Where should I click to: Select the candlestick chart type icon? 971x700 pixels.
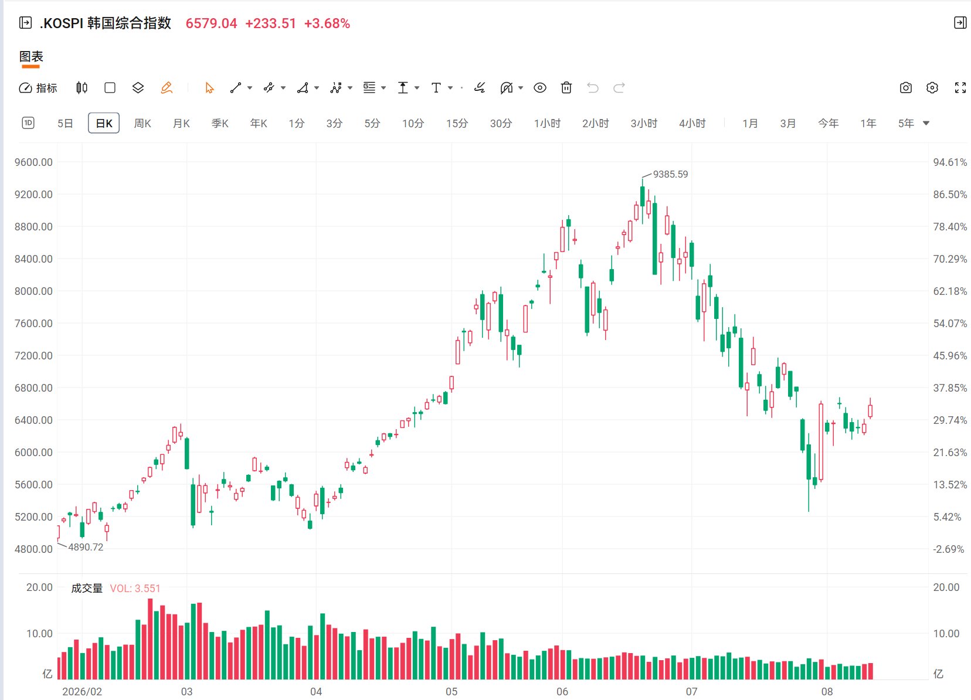click(x=82, y=88)
